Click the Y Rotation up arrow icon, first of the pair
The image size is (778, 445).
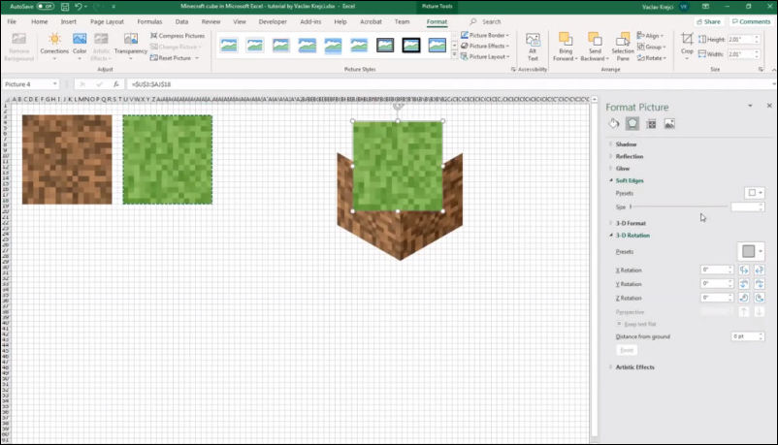(x=744, y=284)
